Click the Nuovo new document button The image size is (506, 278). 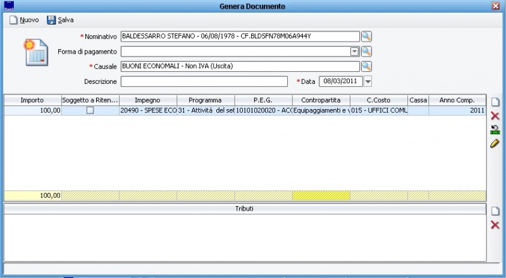[x=24, y=20]
